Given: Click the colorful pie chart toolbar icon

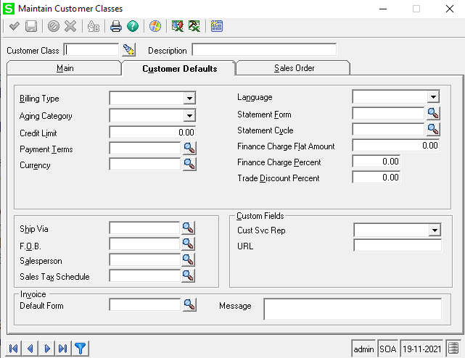Looking at the screenshot, I should [155, 26].
